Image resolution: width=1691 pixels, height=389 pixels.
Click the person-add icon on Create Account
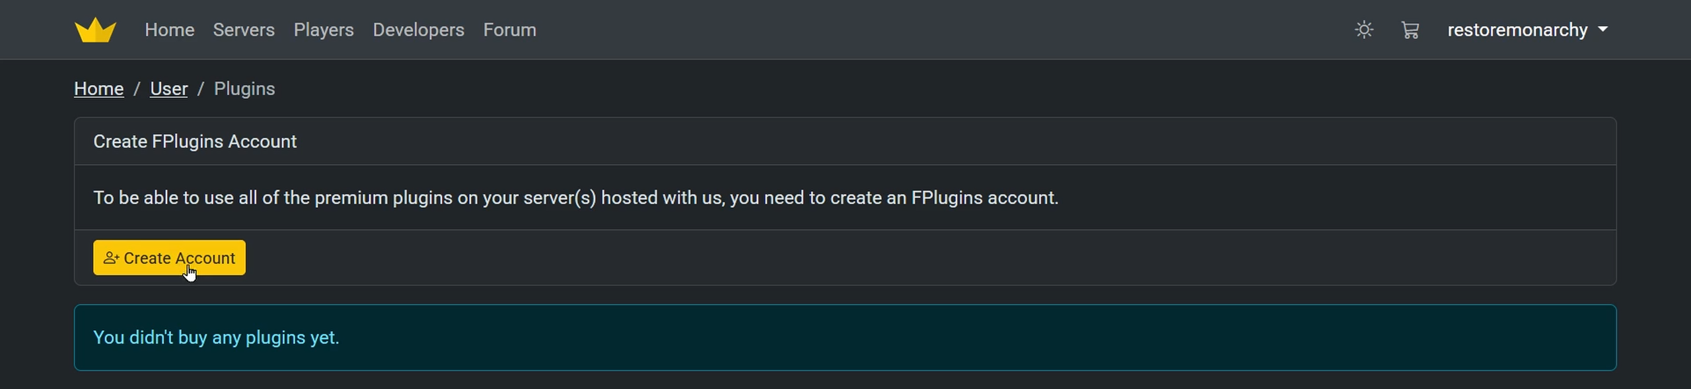[111, 258]
